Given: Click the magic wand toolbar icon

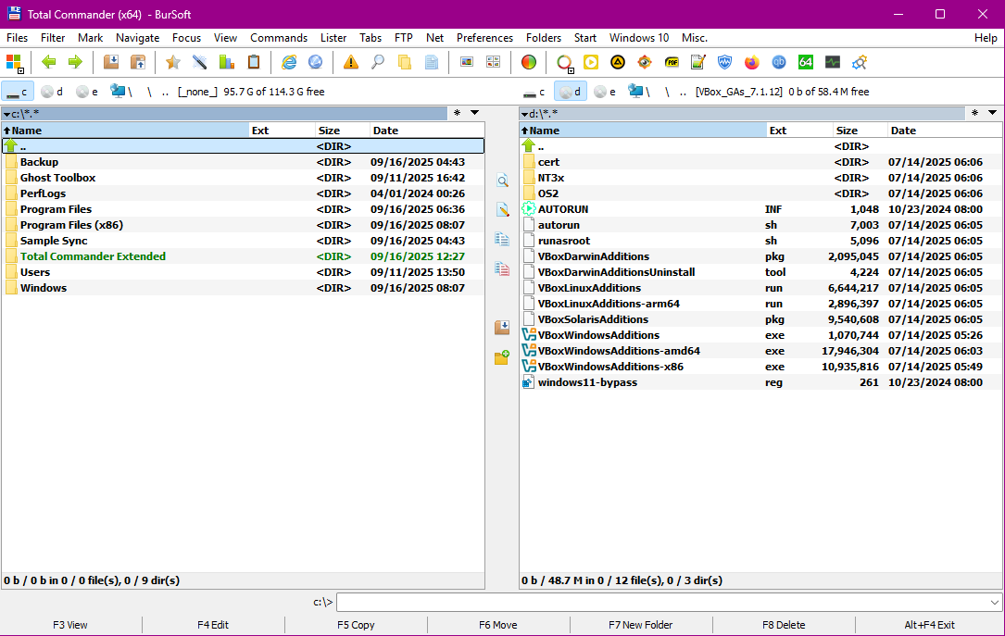Looking at the screenshot, I should click(x=199, y=62).
